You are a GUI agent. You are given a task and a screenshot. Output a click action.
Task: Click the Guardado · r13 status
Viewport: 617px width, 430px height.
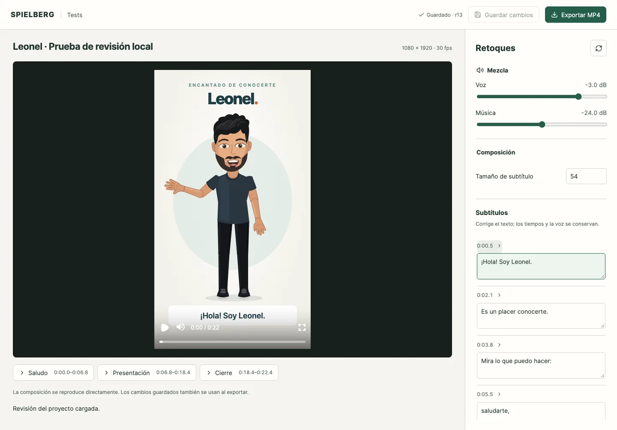[440, 15]
